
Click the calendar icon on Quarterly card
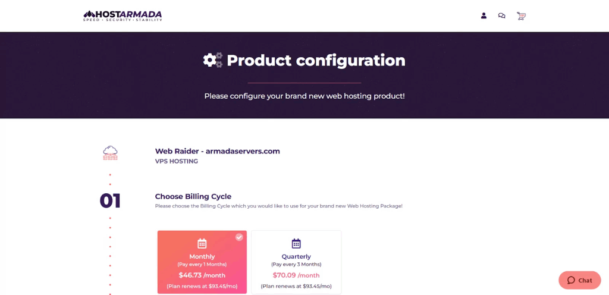[x=296, y=243]
